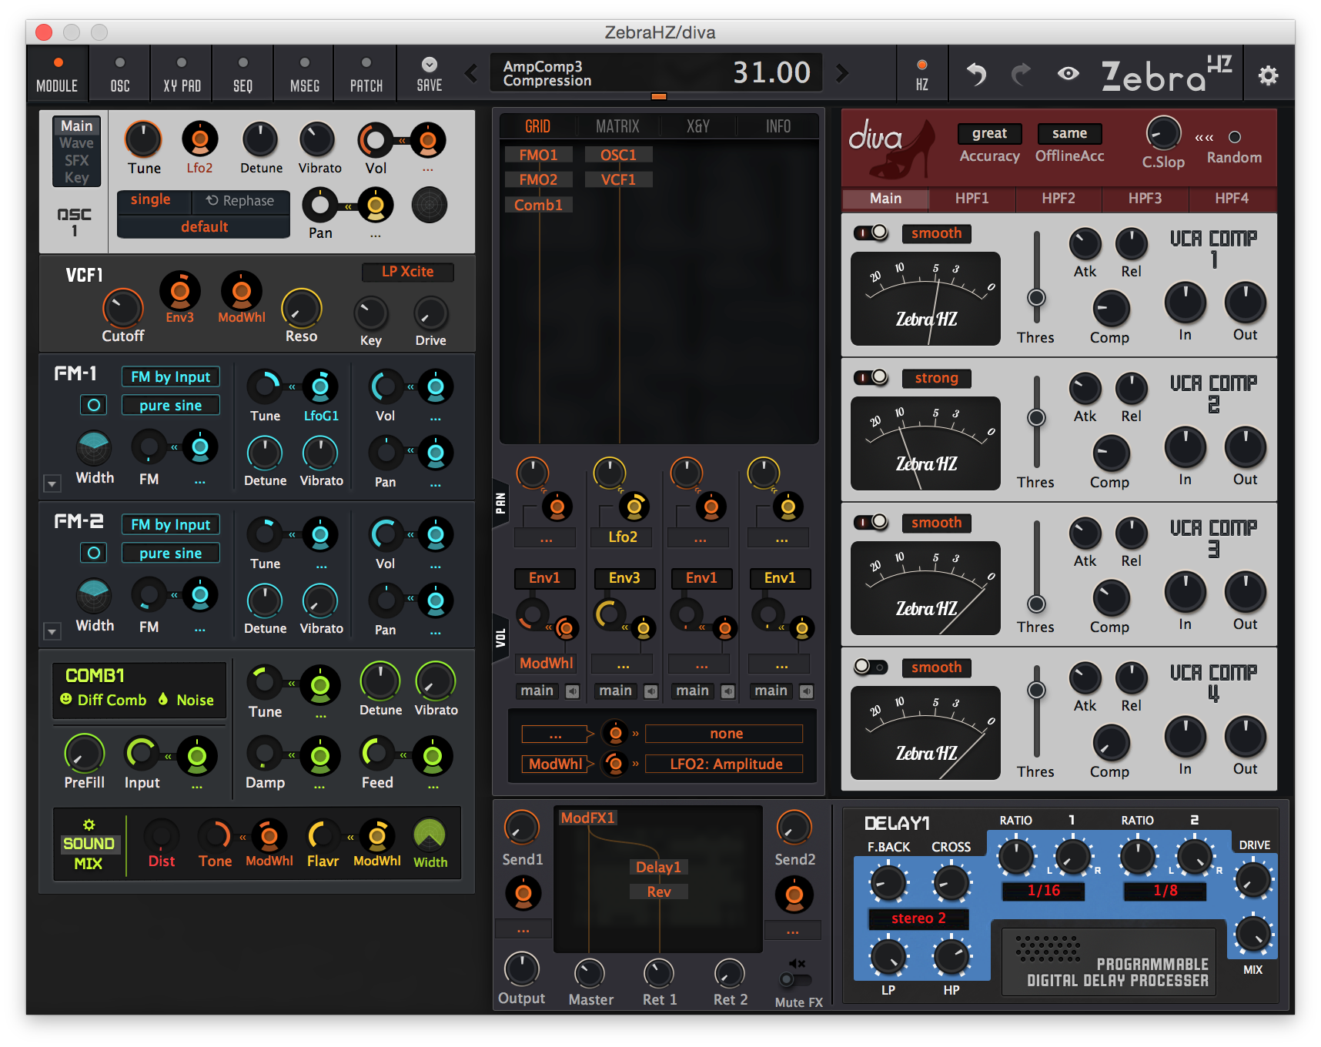This screenshot has width=1321, height=1047.
Task: Click the Master knob
Action: (x=590, y=974)
